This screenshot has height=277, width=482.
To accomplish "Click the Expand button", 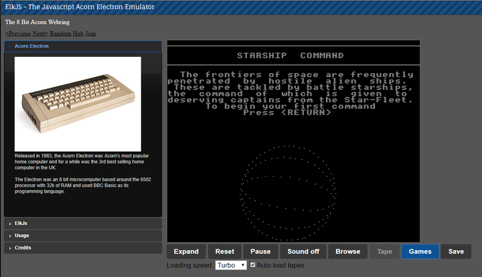I will [186, 252].
